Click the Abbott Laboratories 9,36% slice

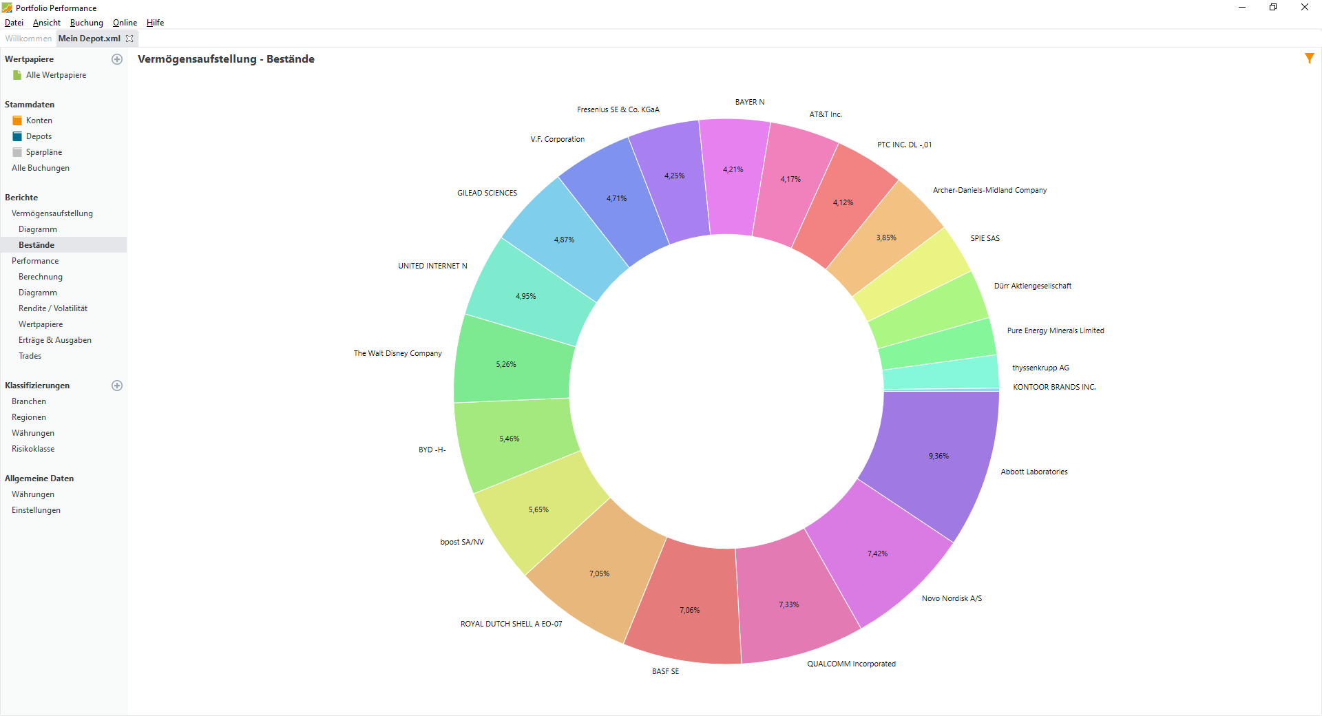(938, 456)
